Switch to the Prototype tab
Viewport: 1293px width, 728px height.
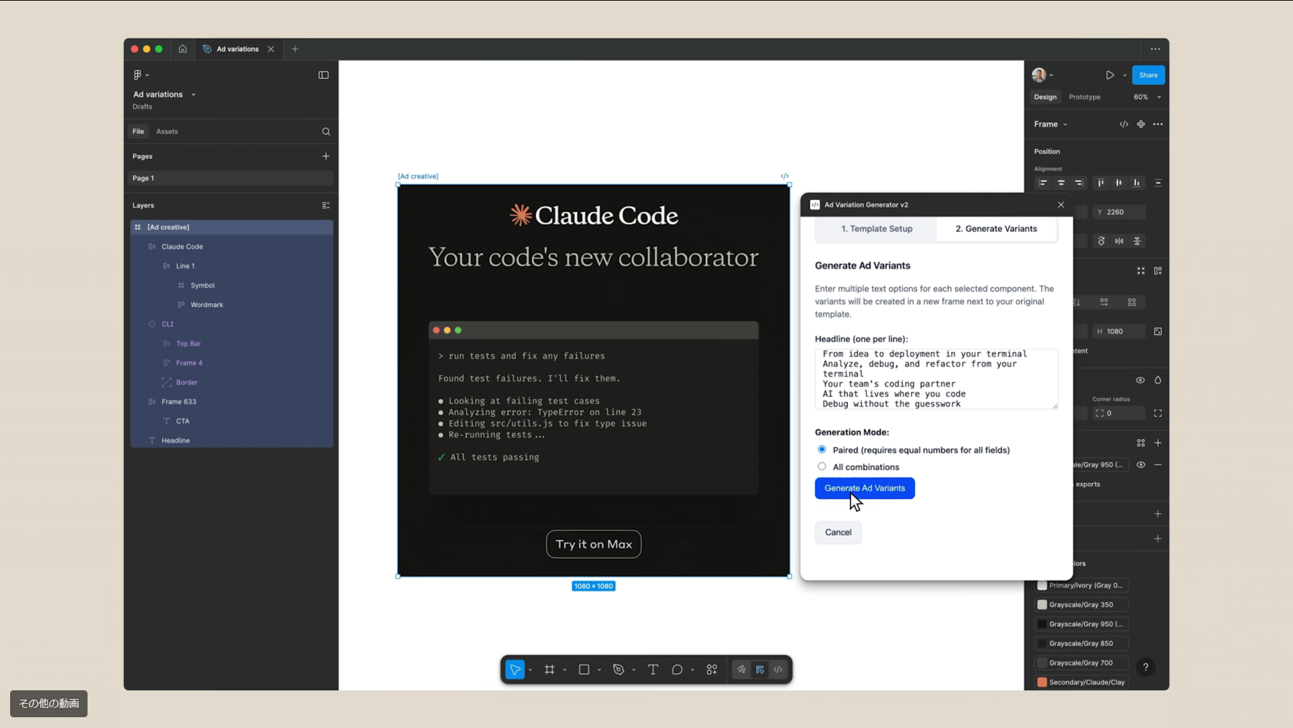[1084, 97]
